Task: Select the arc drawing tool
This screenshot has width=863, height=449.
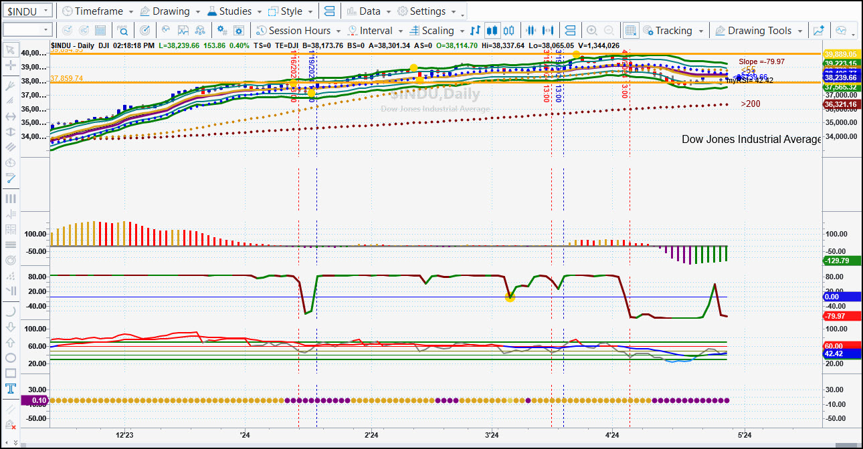Action: [11, 311]
